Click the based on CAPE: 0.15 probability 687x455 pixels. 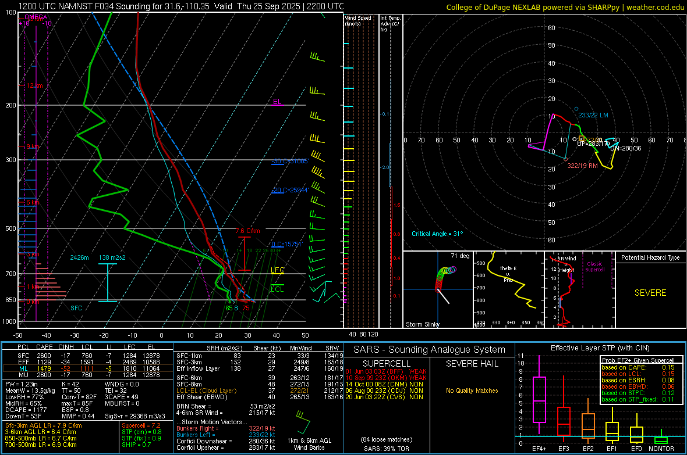(x=638, y=367)
